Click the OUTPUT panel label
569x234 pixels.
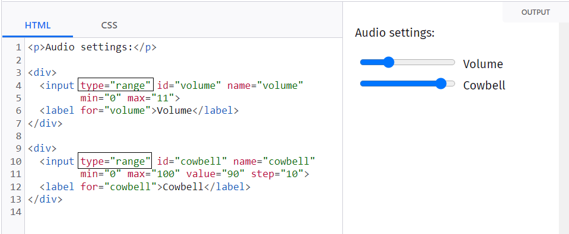(x=536, y=12)
